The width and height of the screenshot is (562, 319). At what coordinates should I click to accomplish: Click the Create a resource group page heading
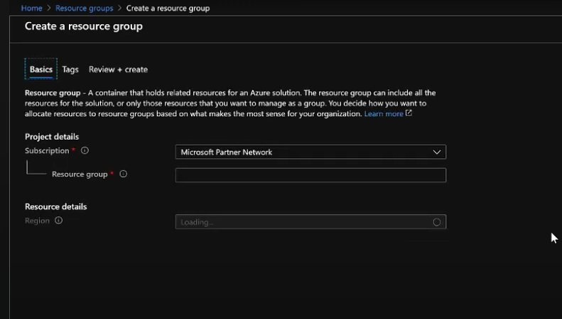click(84, 26)
